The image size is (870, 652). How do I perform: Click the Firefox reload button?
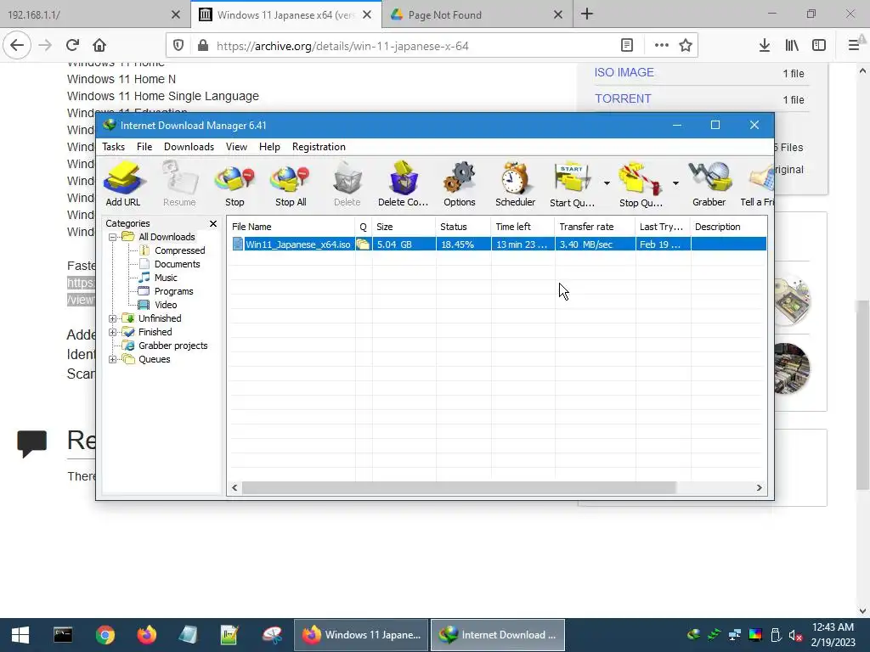tap(72, 45)
